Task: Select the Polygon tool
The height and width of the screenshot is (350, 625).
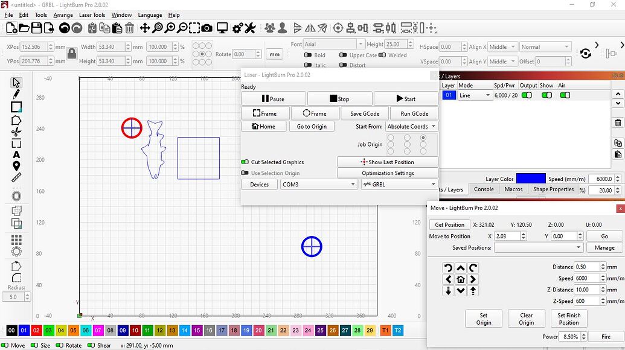Action: 16,120
